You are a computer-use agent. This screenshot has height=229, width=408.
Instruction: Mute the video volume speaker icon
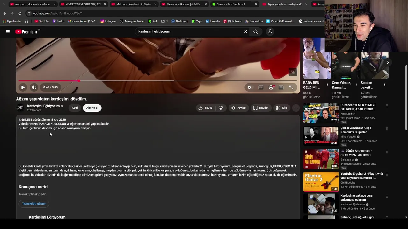(x=34, y=87)
